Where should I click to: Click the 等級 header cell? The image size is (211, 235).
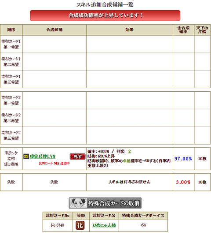point(81,216)
